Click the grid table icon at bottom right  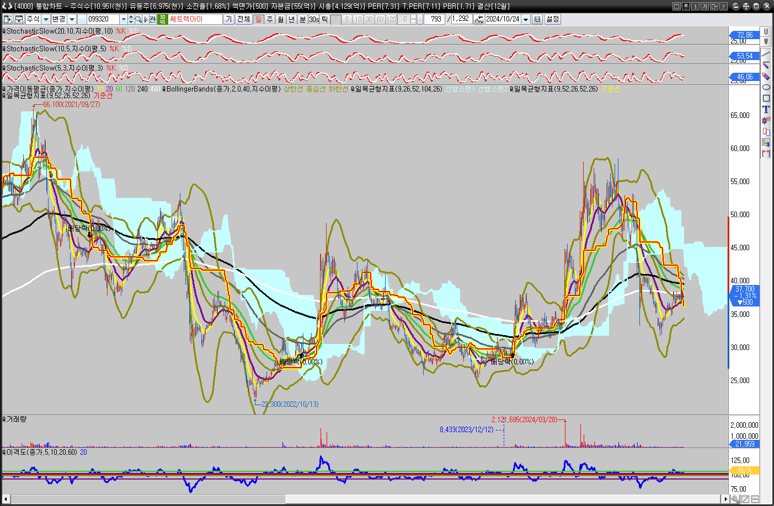(x=755, y=499)
